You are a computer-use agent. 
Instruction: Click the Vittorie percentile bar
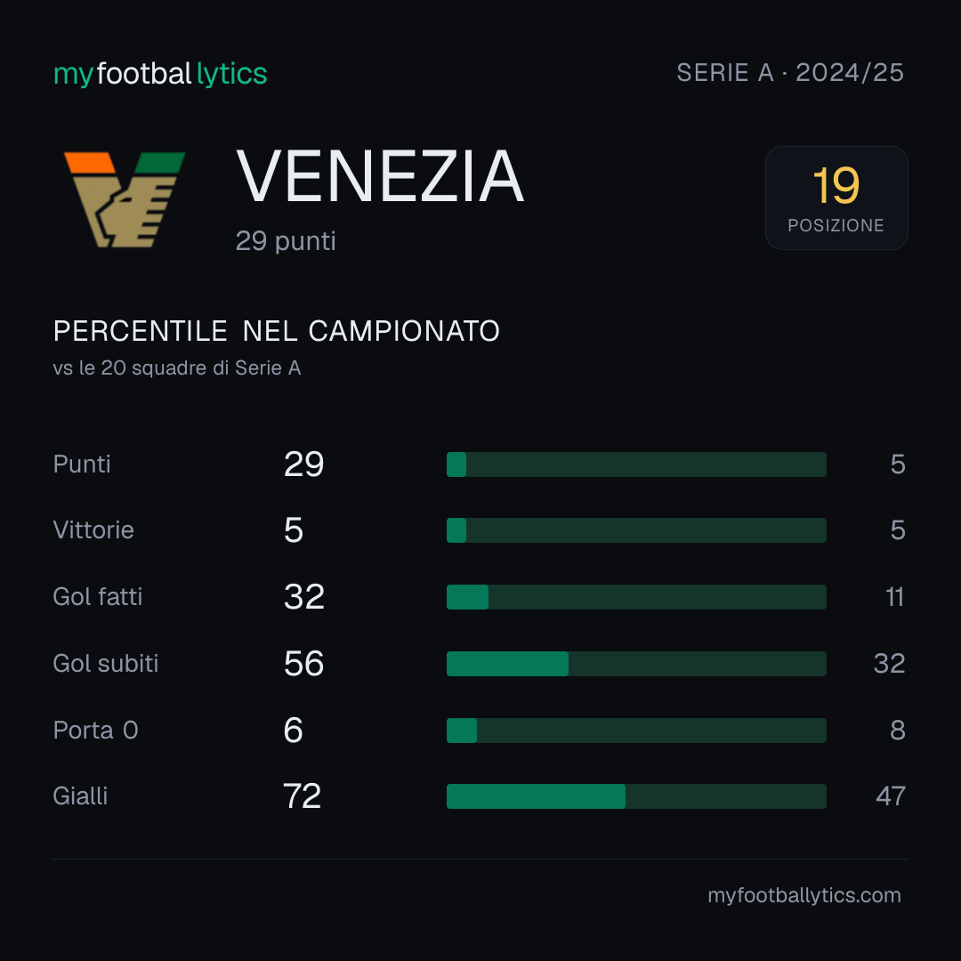pos(636,530)
